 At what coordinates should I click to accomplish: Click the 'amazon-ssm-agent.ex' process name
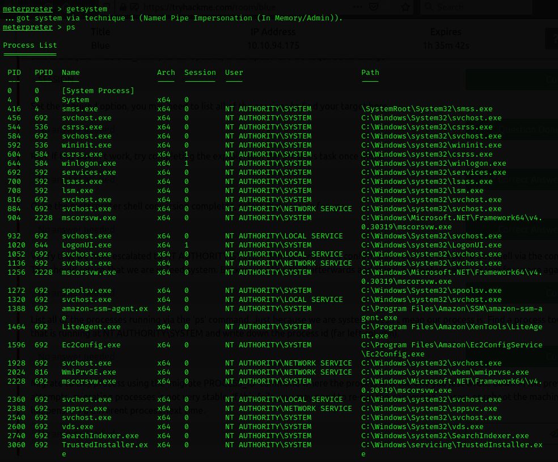point(104,309)
